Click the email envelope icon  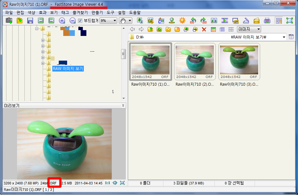tap(256, 21)
